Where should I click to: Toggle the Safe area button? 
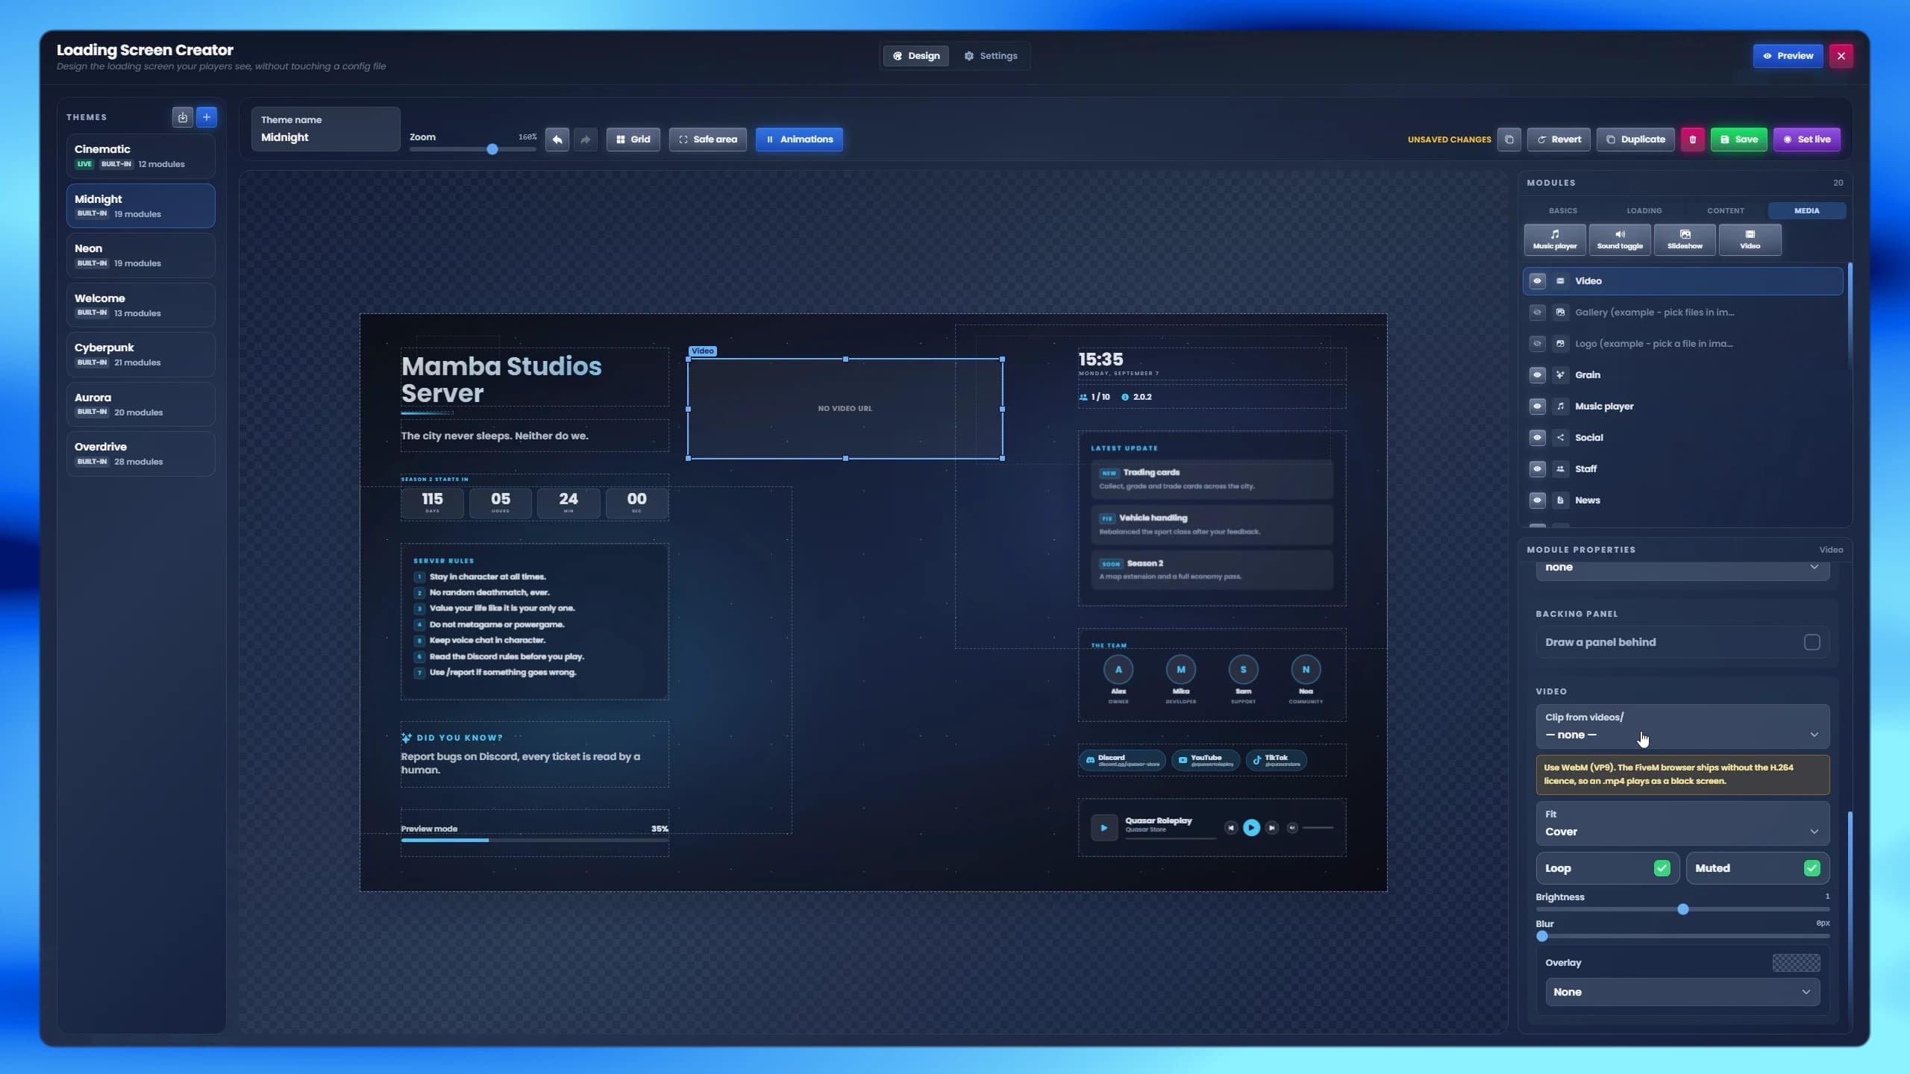click(707, 139)
